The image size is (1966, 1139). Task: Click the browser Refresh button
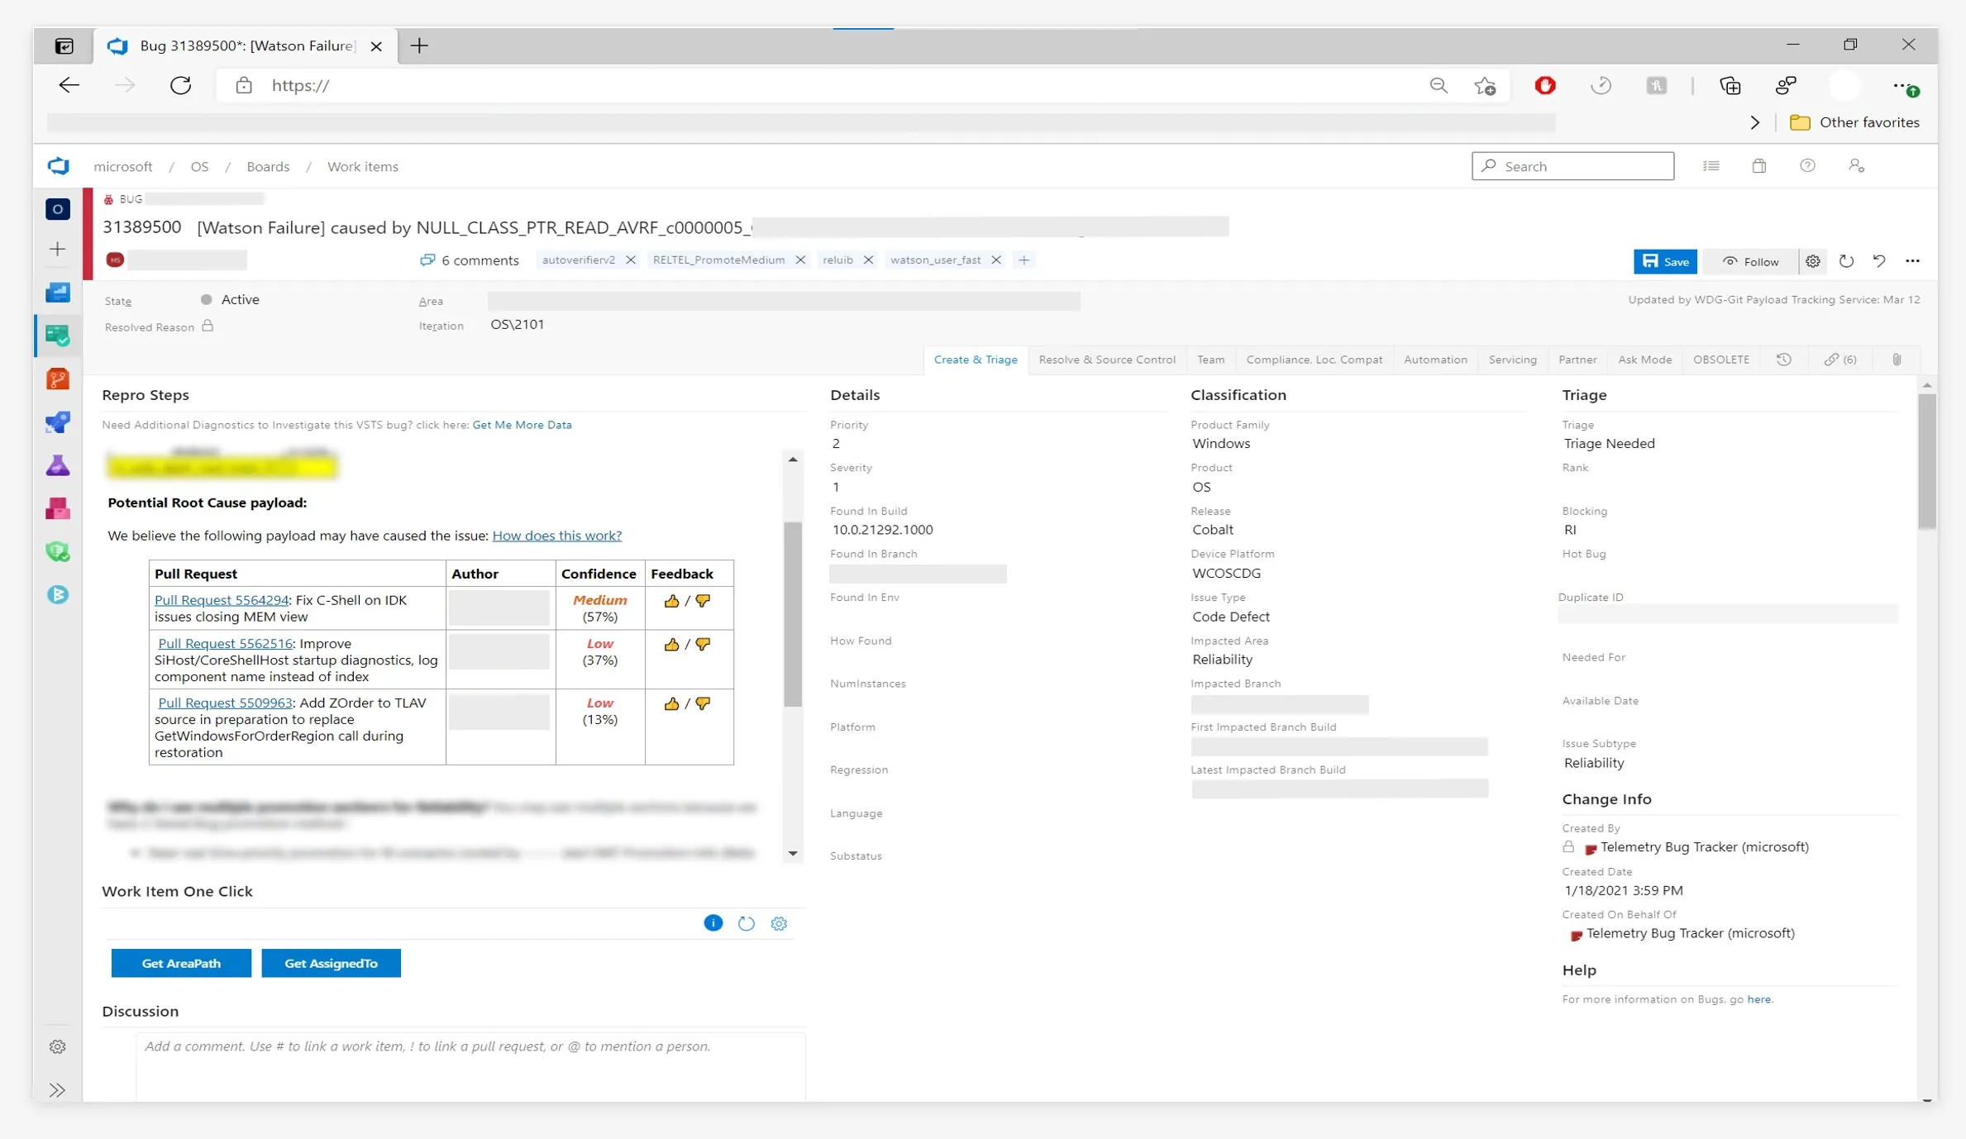(x=180, y=85)
